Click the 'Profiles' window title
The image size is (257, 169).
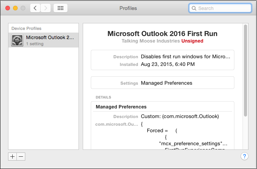pos(128,8)
